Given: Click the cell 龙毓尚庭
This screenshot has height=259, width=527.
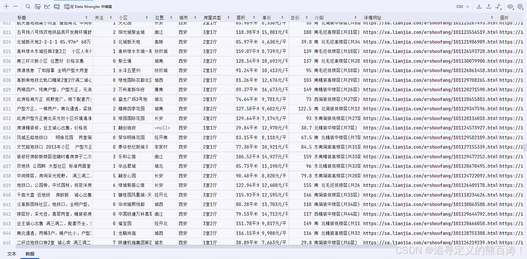Looking at the screenshot, I should pos(135,233).
